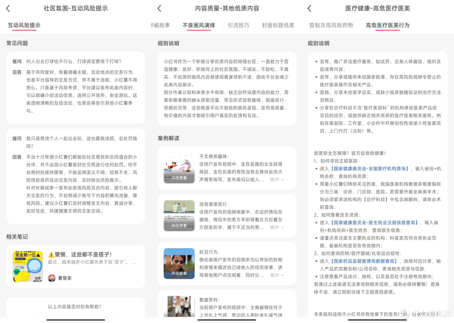Open the partially hidden 编故事 tab
Image resolution: width=454 pixels, height=323 pixels.
pyautogui.click(x=161, y=25)
